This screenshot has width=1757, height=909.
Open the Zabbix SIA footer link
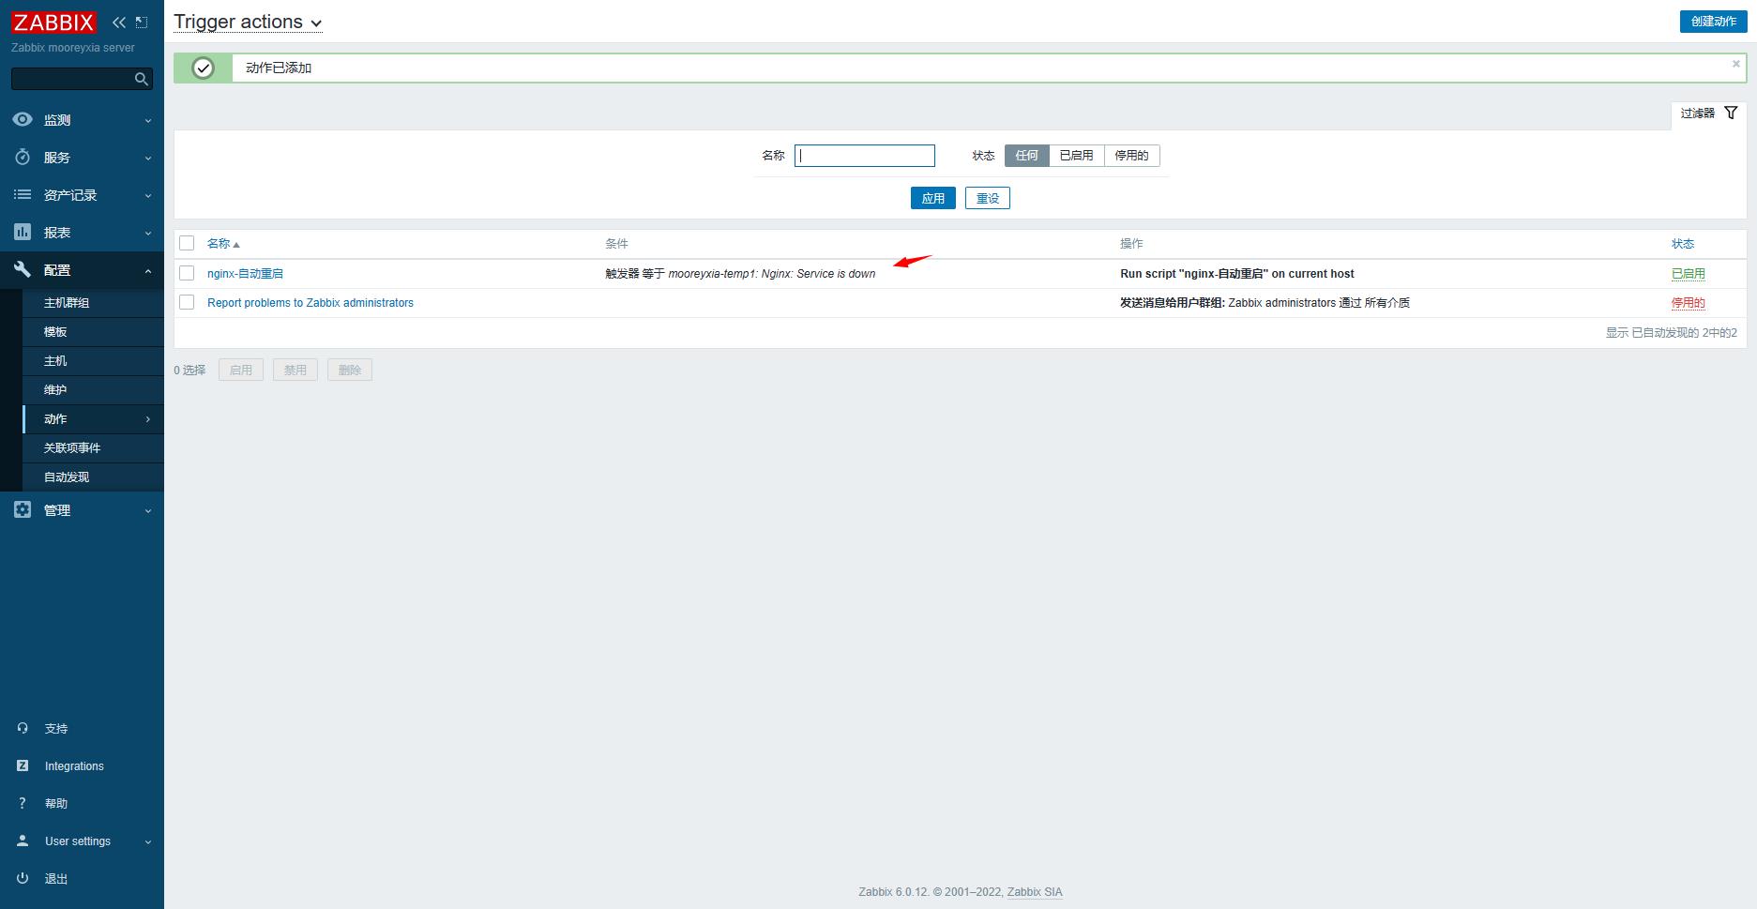(x=1035, y=892)
